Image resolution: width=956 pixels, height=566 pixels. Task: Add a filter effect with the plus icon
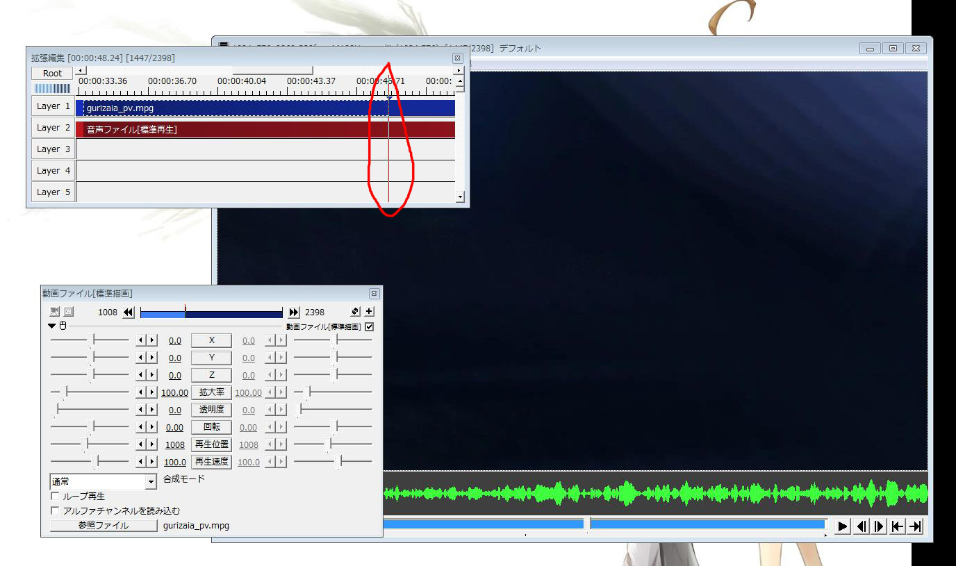[x=369, y=312]
